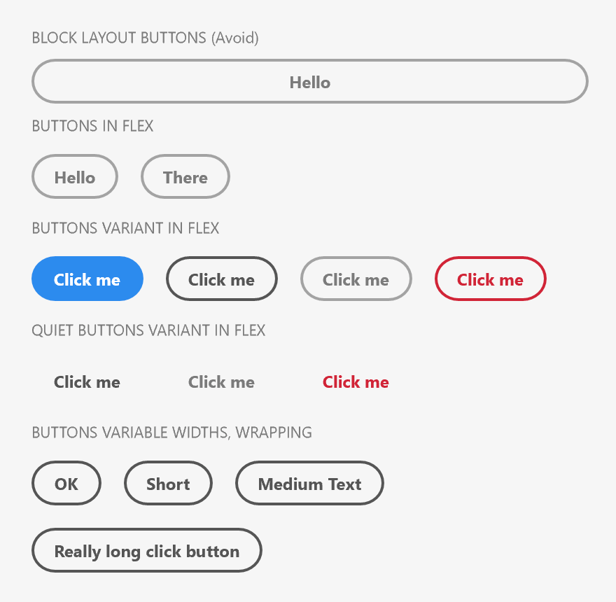The width and height of the screenshot is (616, 602).
Task: Click the Really long click button
Action: click(x=146, y=550)
